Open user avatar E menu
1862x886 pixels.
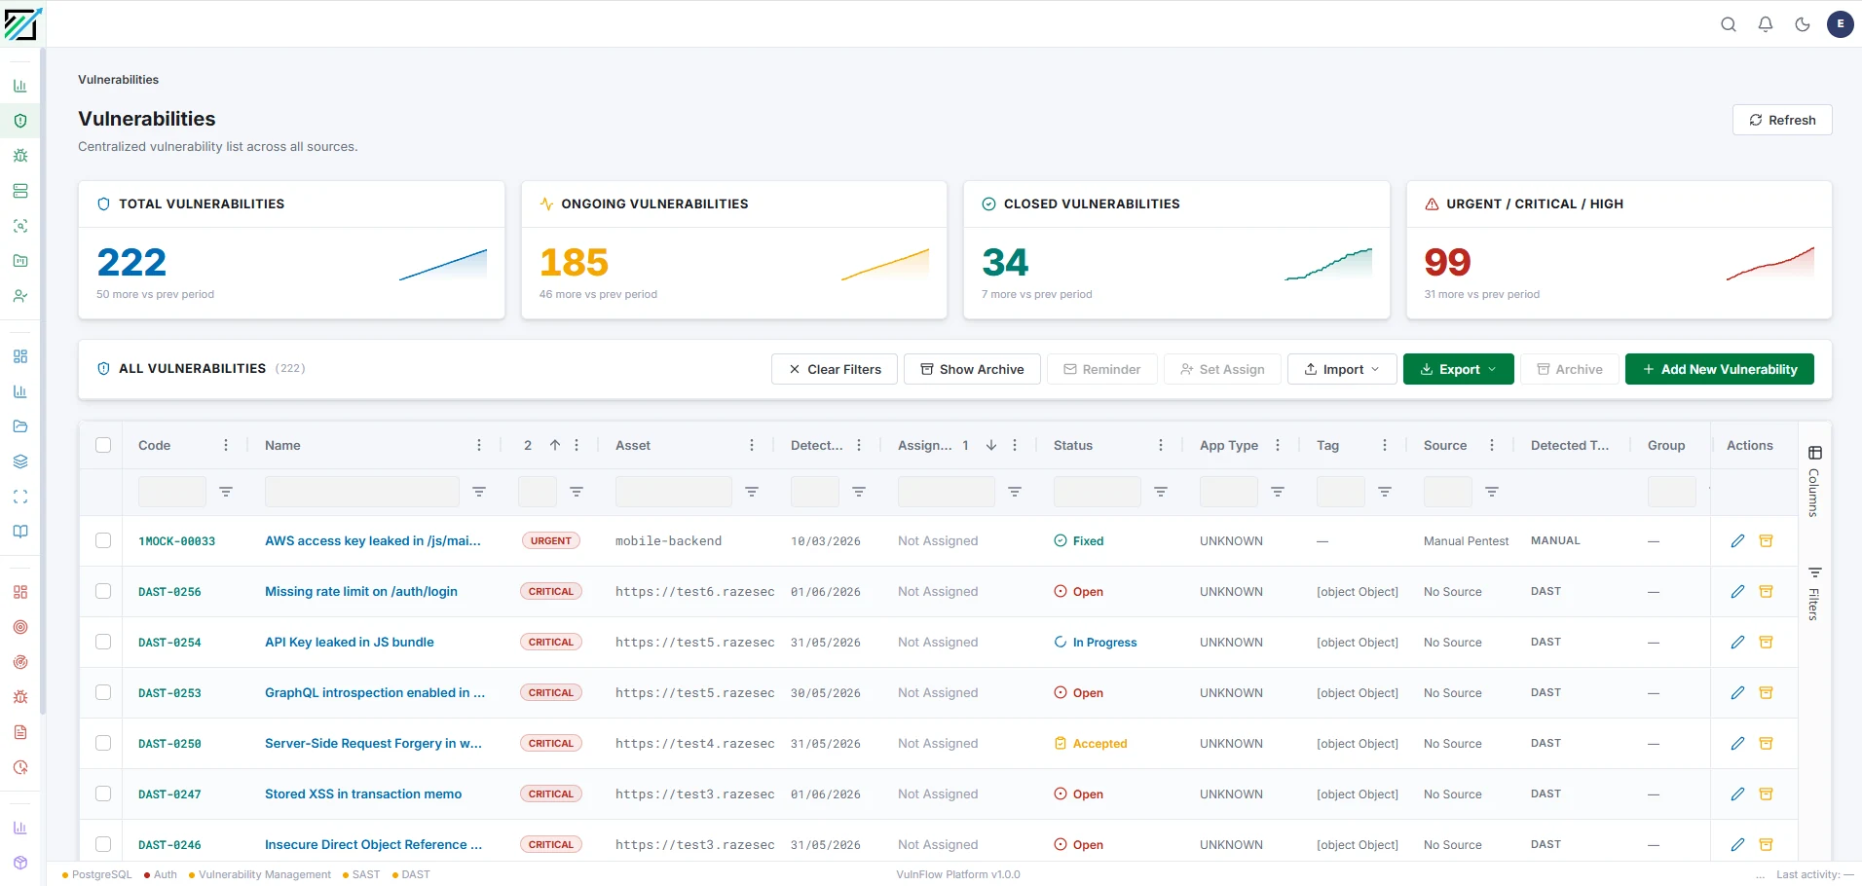(x=1841, y=24)
